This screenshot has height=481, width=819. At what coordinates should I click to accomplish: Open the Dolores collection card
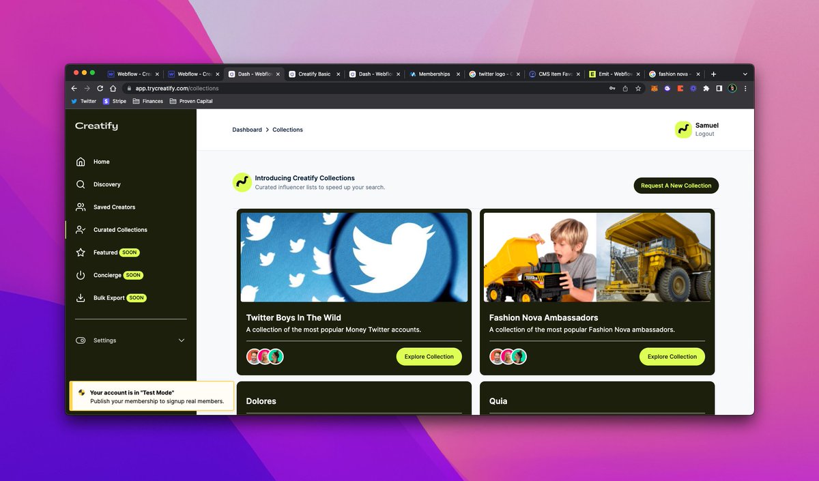coord(354,398)
